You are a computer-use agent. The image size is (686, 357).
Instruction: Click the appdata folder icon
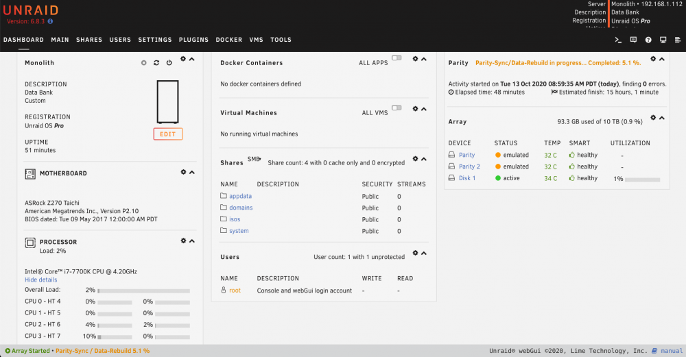click(224, 196)
